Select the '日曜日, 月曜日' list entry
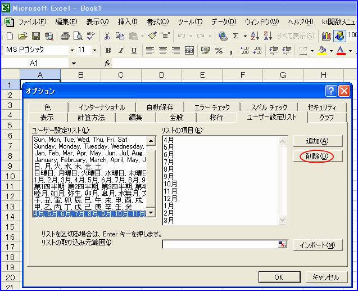 89,173
